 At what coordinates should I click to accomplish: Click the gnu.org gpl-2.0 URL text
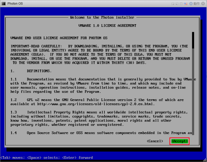[95, 104]
